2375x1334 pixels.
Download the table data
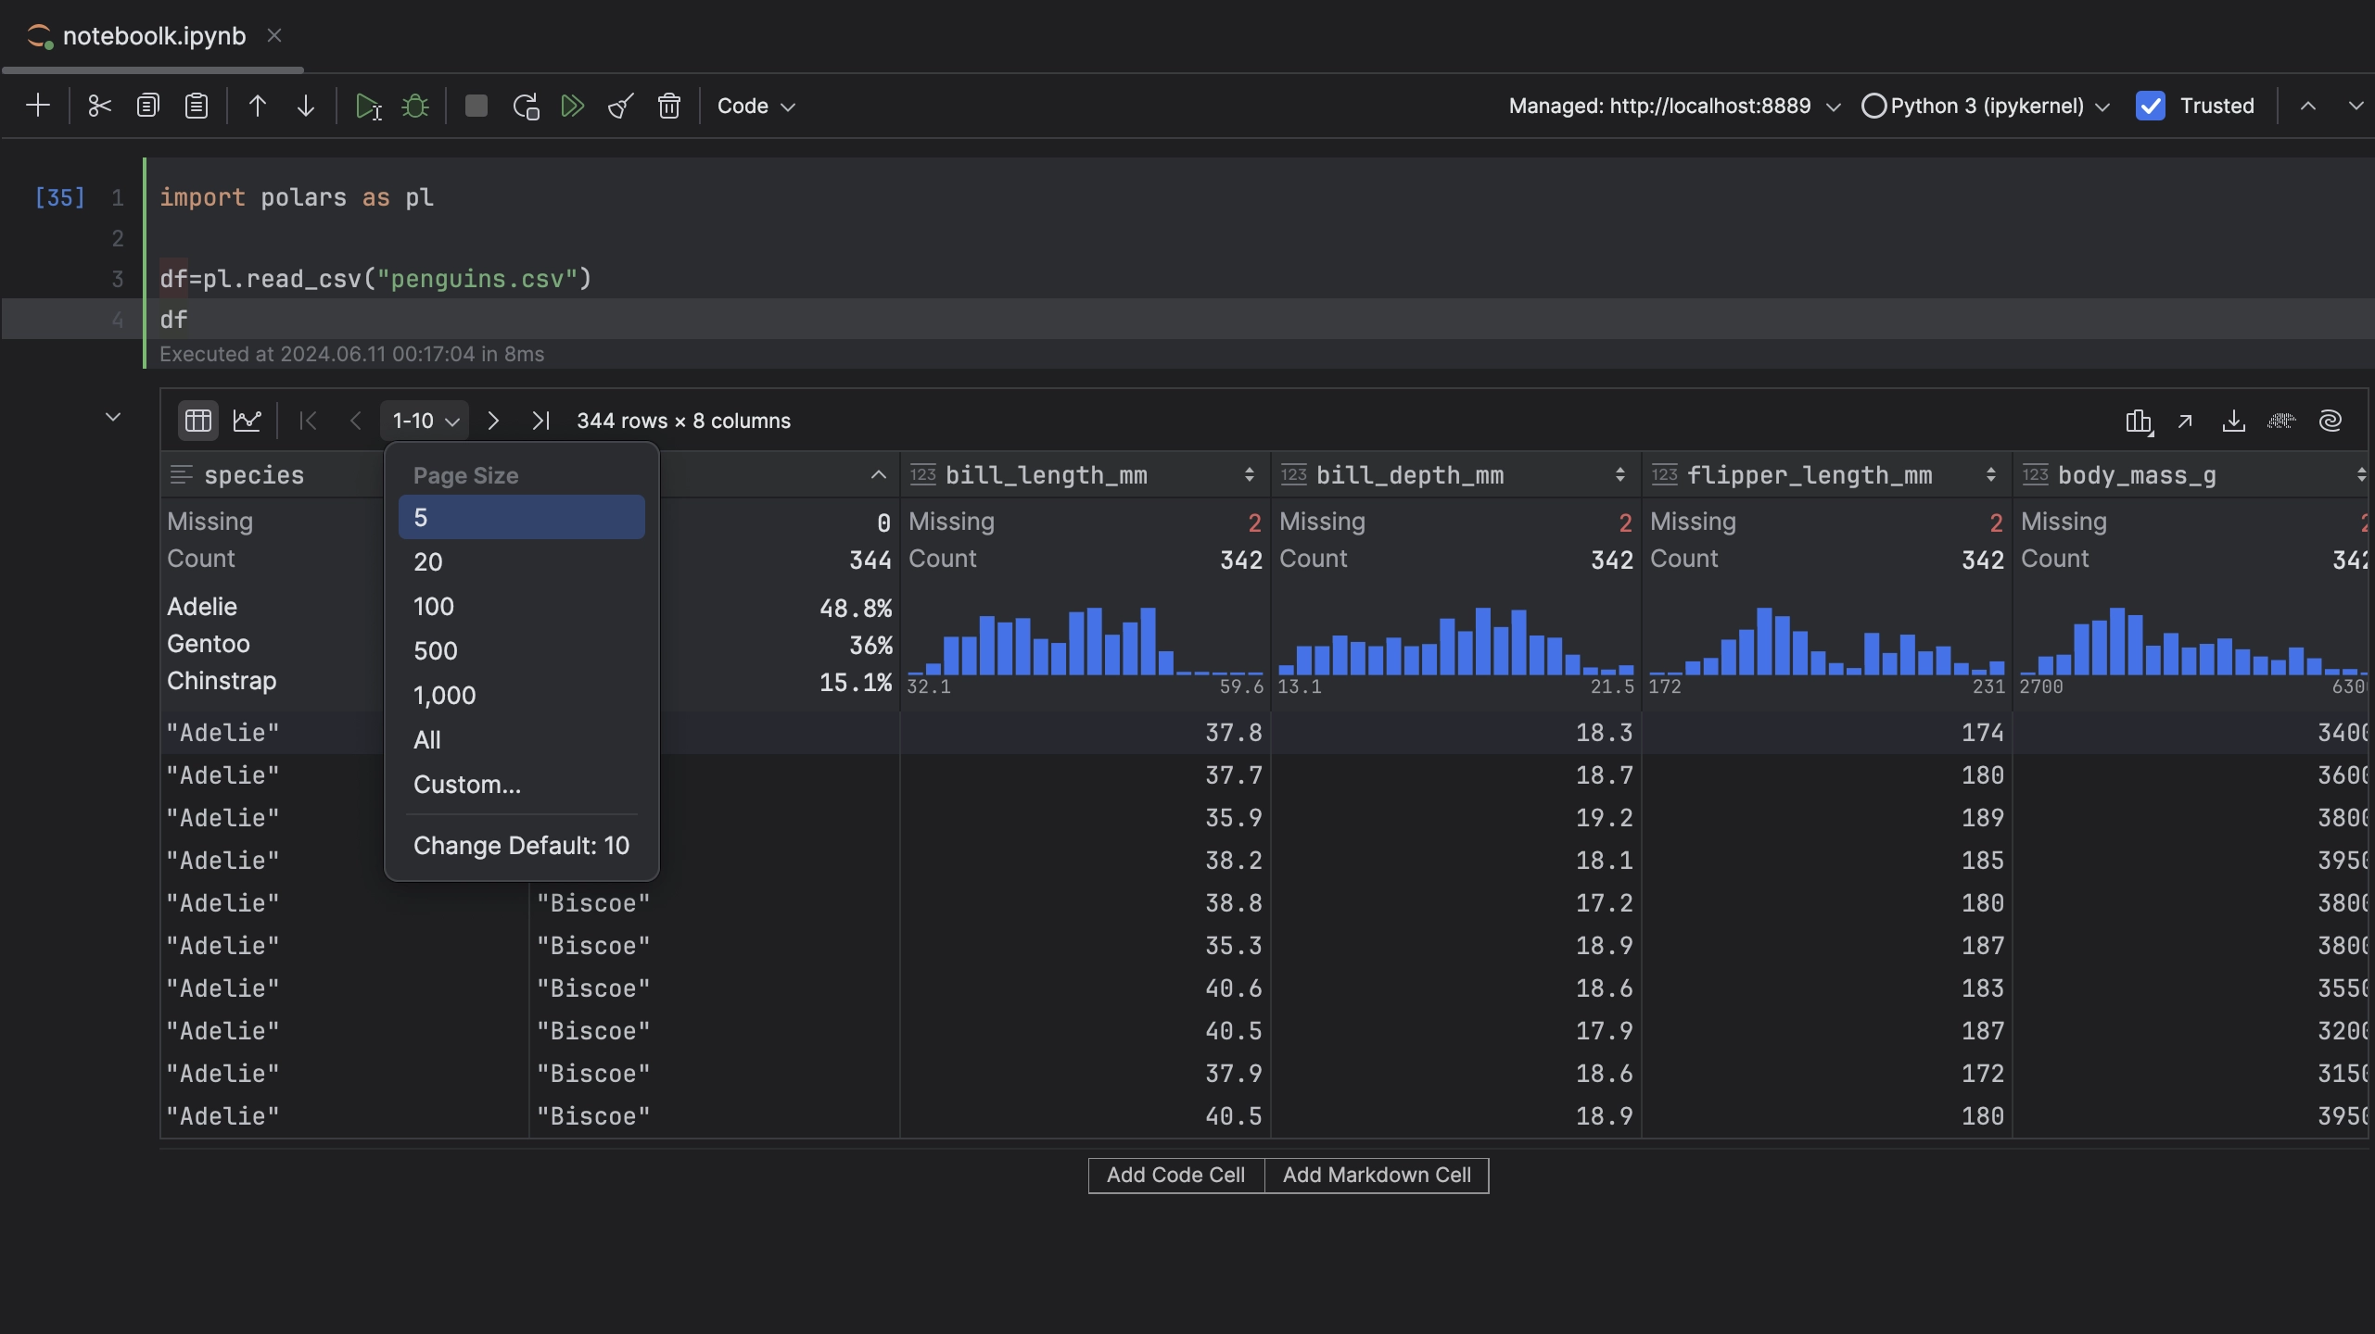2233,422
